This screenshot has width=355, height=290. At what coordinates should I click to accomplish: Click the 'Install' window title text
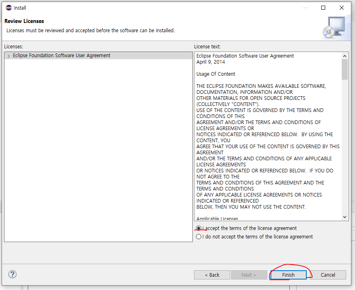20,8
